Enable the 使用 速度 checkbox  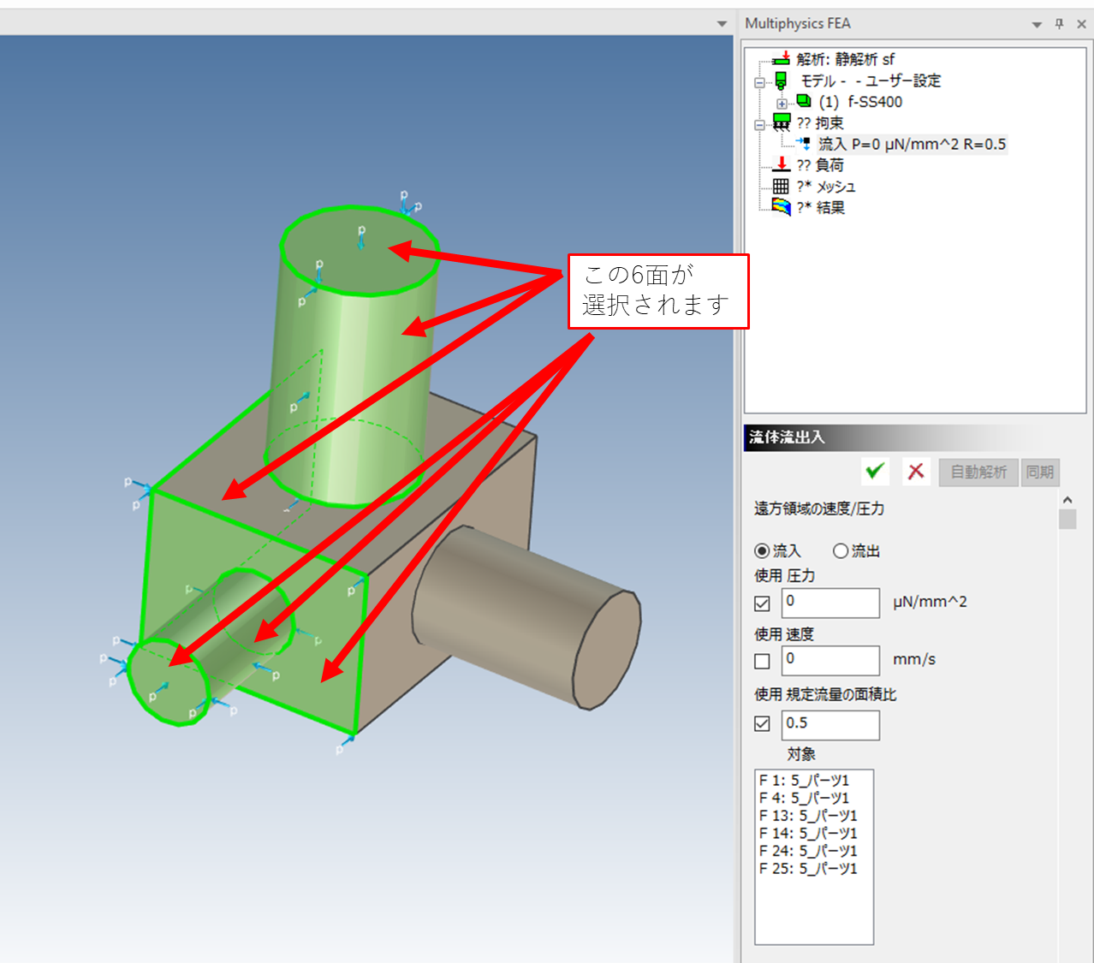click(762, 661)
